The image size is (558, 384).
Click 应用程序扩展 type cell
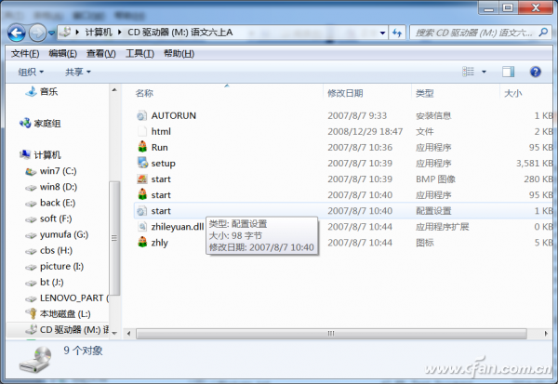click(x=443, y=227)
